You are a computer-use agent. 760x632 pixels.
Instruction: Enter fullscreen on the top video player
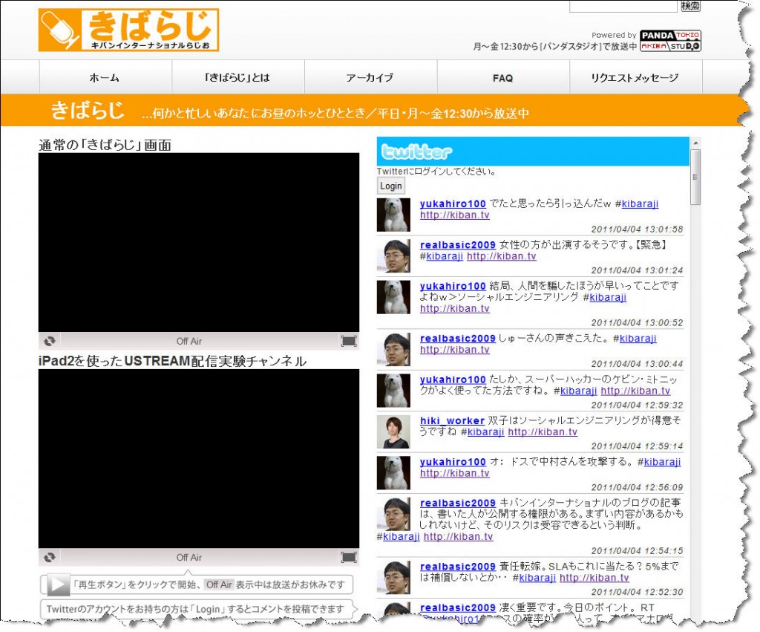pyautogui.click(x=349, y=340)
